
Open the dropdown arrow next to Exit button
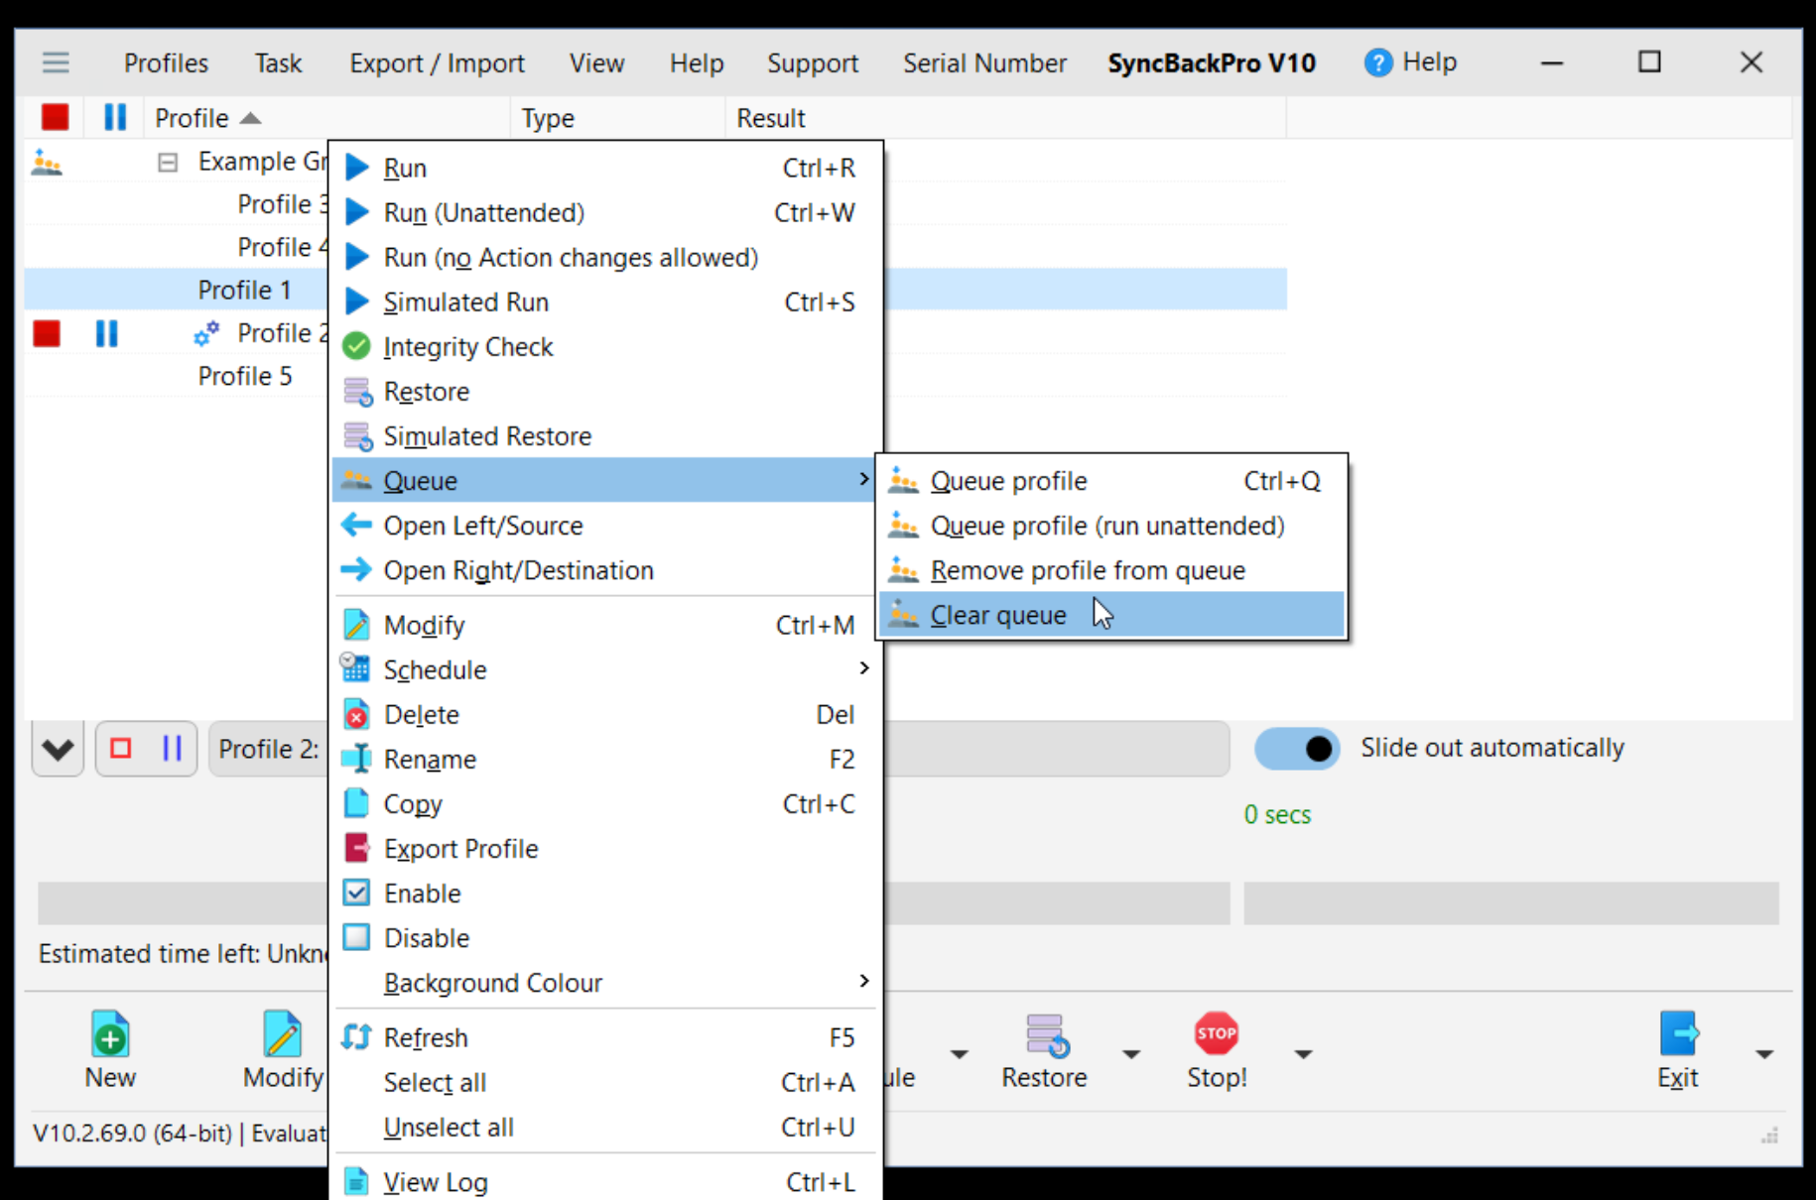coord(1764,1054)
